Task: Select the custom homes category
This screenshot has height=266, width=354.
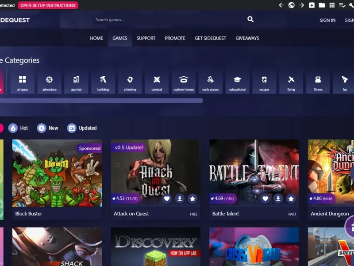Action: (184, 82)
